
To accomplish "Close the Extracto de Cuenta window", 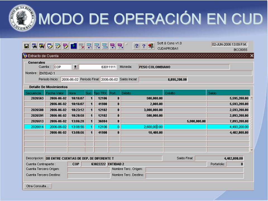I will [x=252, y=56].
